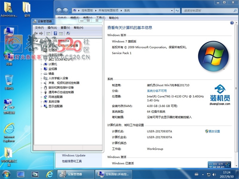Image resolution: width=239 pixels, height=179 pixels.
Task: Select the 回收站 Recycle Bin icon
Action: (9, 82)
